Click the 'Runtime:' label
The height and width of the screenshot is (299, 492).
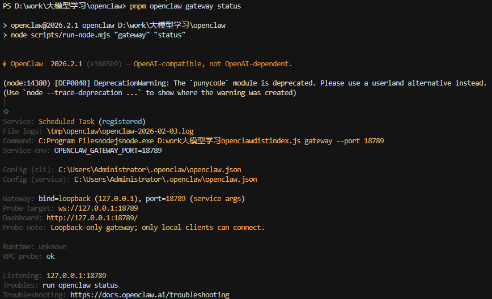pyautogui.click(x=19, y=247)
